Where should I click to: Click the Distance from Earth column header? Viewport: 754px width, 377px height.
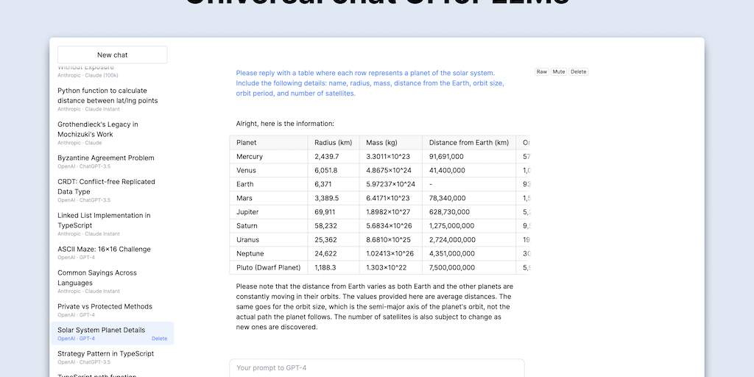[468, 142]
